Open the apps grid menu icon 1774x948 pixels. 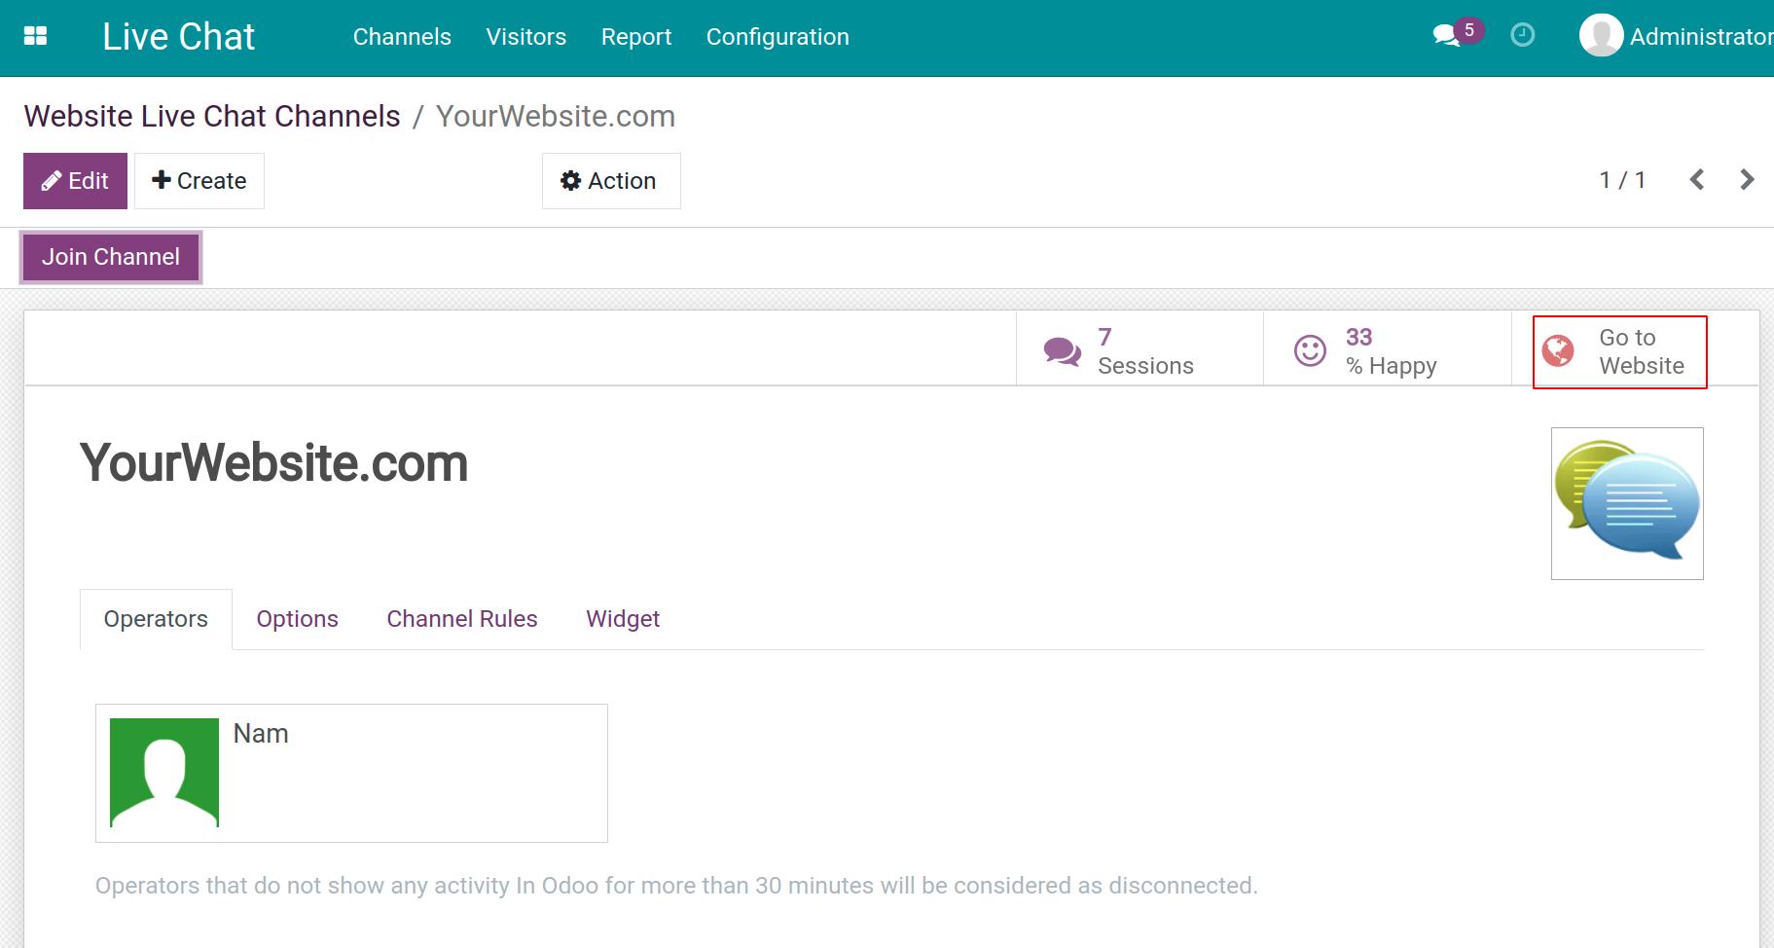35,36
